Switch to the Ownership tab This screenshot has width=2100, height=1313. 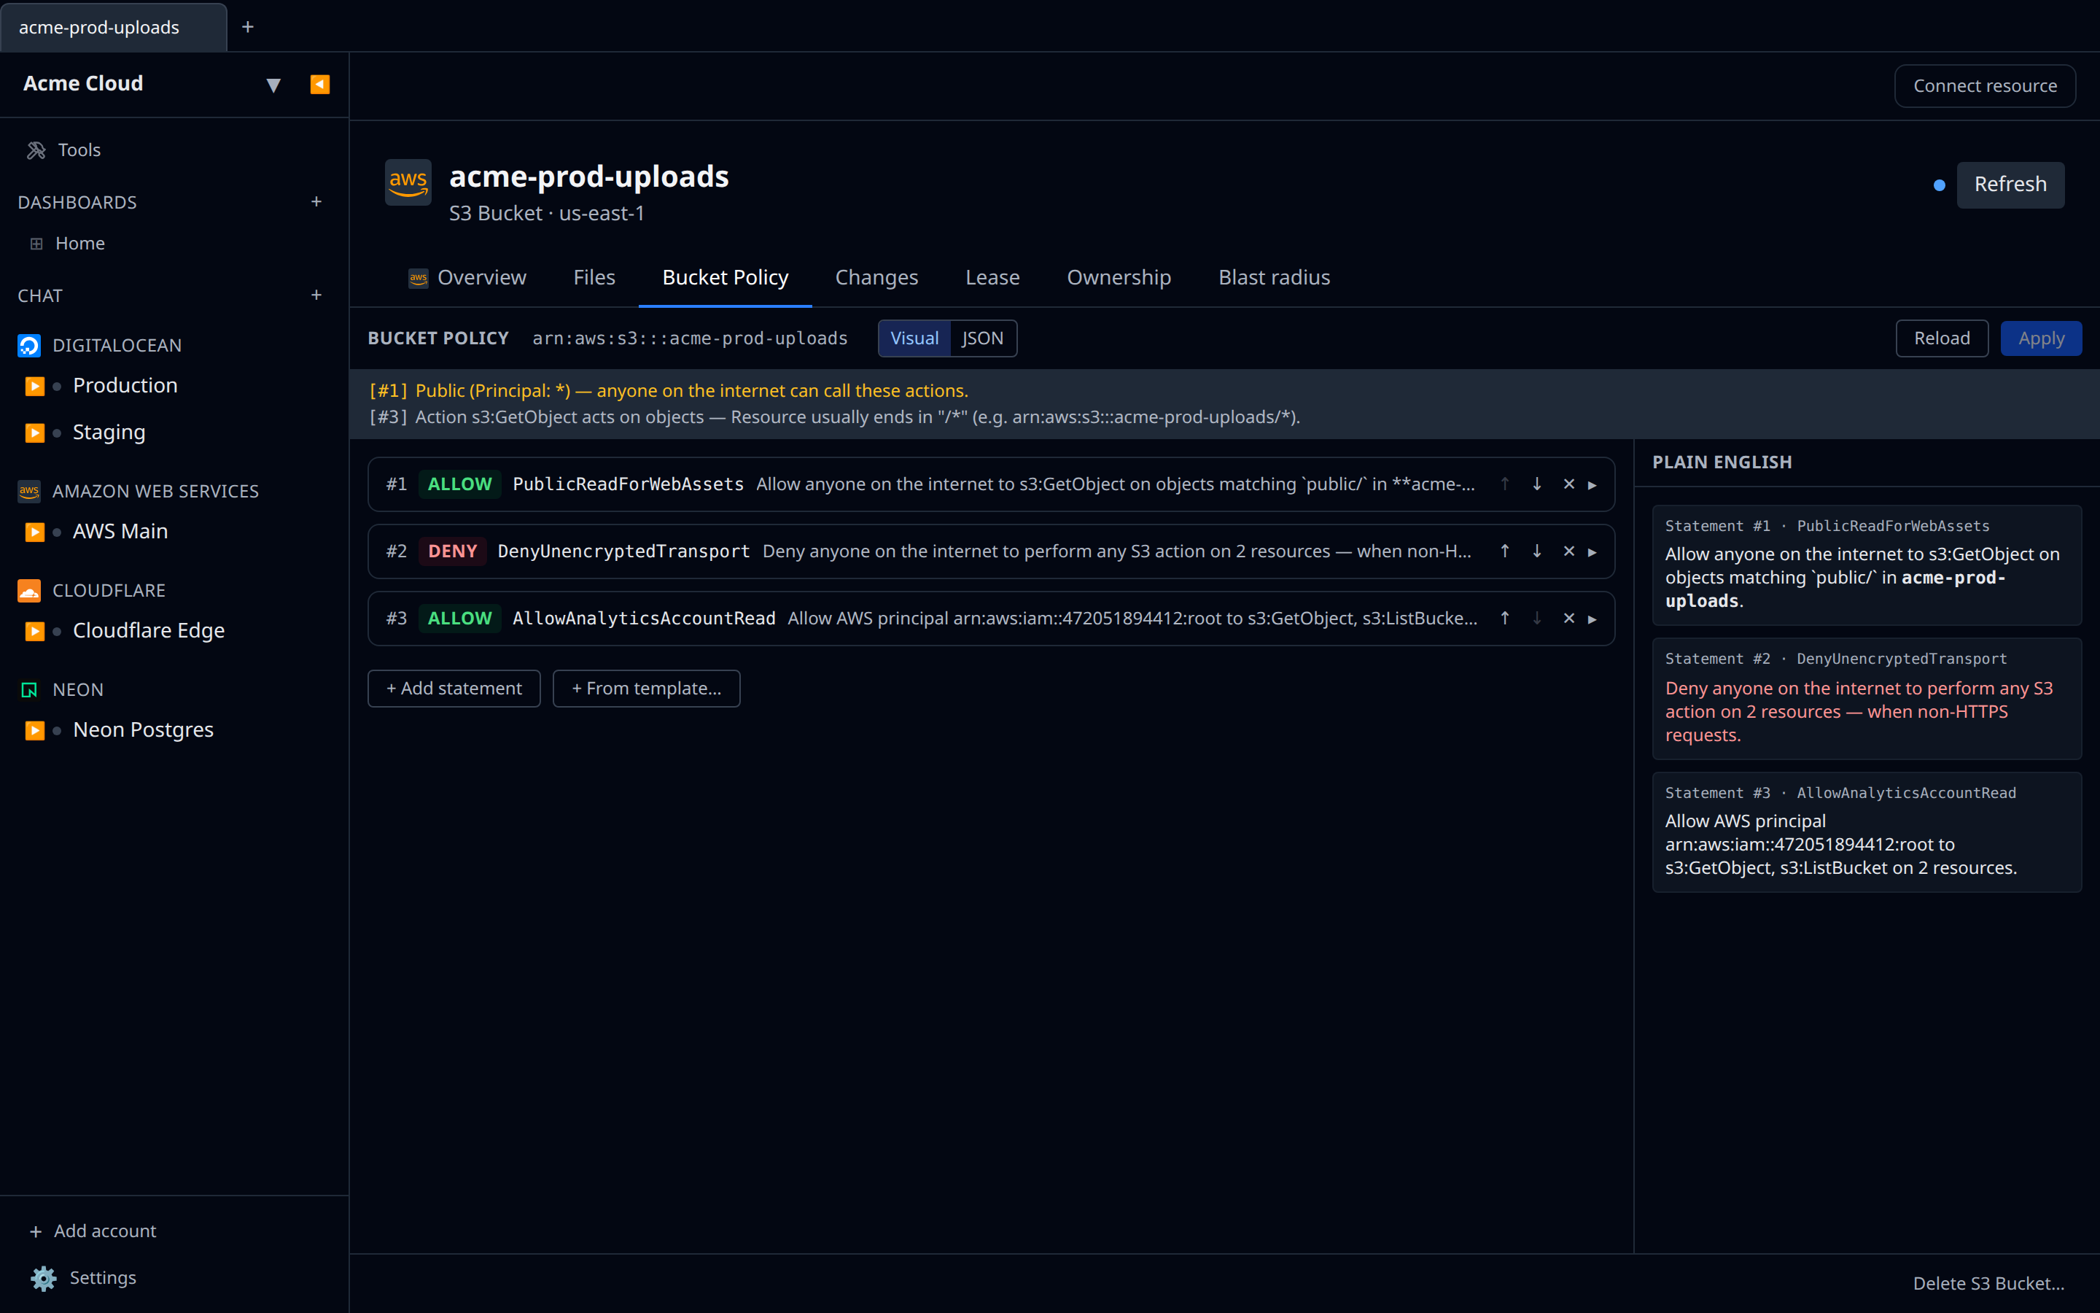click(1119, 278)
